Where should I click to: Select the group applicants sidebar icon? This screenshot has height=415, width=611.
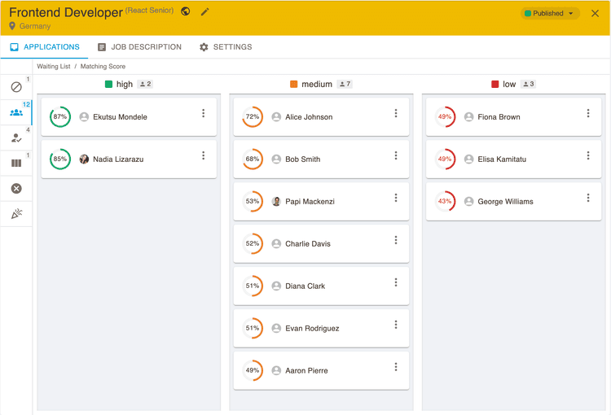[x=16, y=112]
